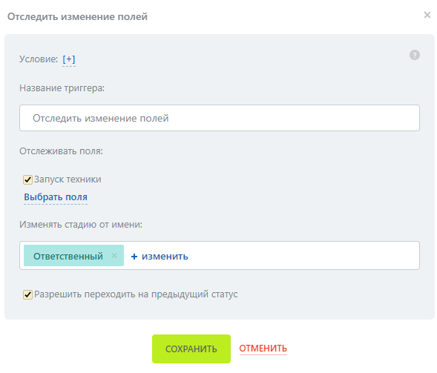Toggle Разрешить переходить на предыдущий статус checkbox
This screenshot has width=437, height=373.
[x=27, y=294]
